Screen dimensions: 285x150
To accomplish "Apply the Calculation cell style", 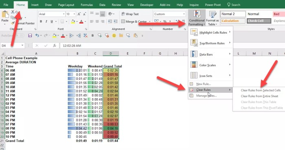I will (233, 21).
